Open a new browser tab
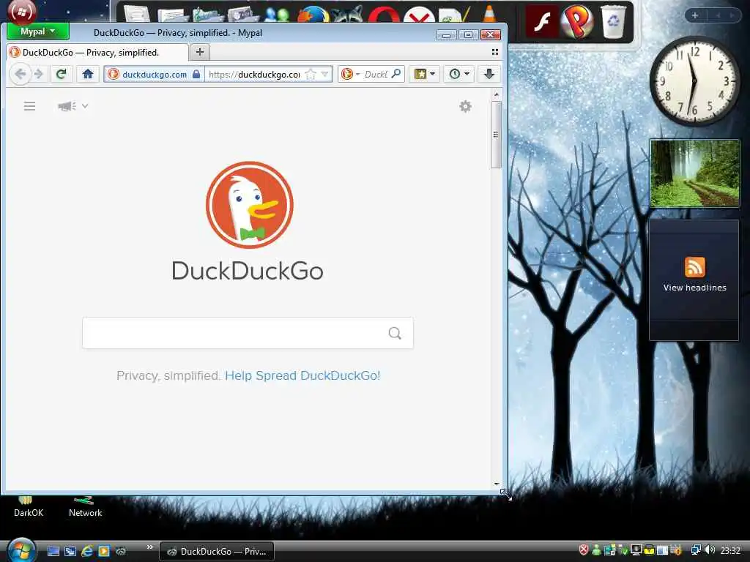This screenshot has height=562, width=750. coord(200,52)
